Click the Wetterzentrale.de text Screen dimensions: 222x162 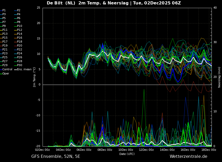188,157
